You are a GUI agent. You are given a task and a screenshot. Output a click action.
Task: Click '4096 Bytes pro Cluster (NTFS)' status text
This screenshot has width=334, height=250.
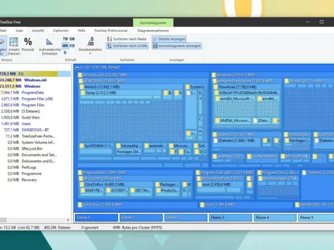click(138, 228)
